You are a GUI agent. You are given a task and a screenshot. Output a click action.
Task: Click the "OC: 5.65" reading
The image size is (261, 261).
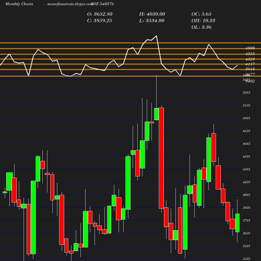(x=201, y=14)
